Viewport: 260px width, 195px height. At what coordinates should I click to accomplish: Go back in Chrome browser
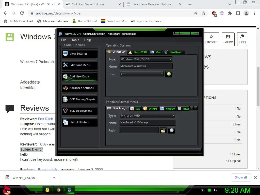[6, 13]
